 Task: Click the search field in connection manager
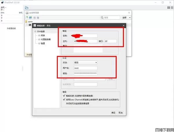pyautogui.click(x=110, y=17)
